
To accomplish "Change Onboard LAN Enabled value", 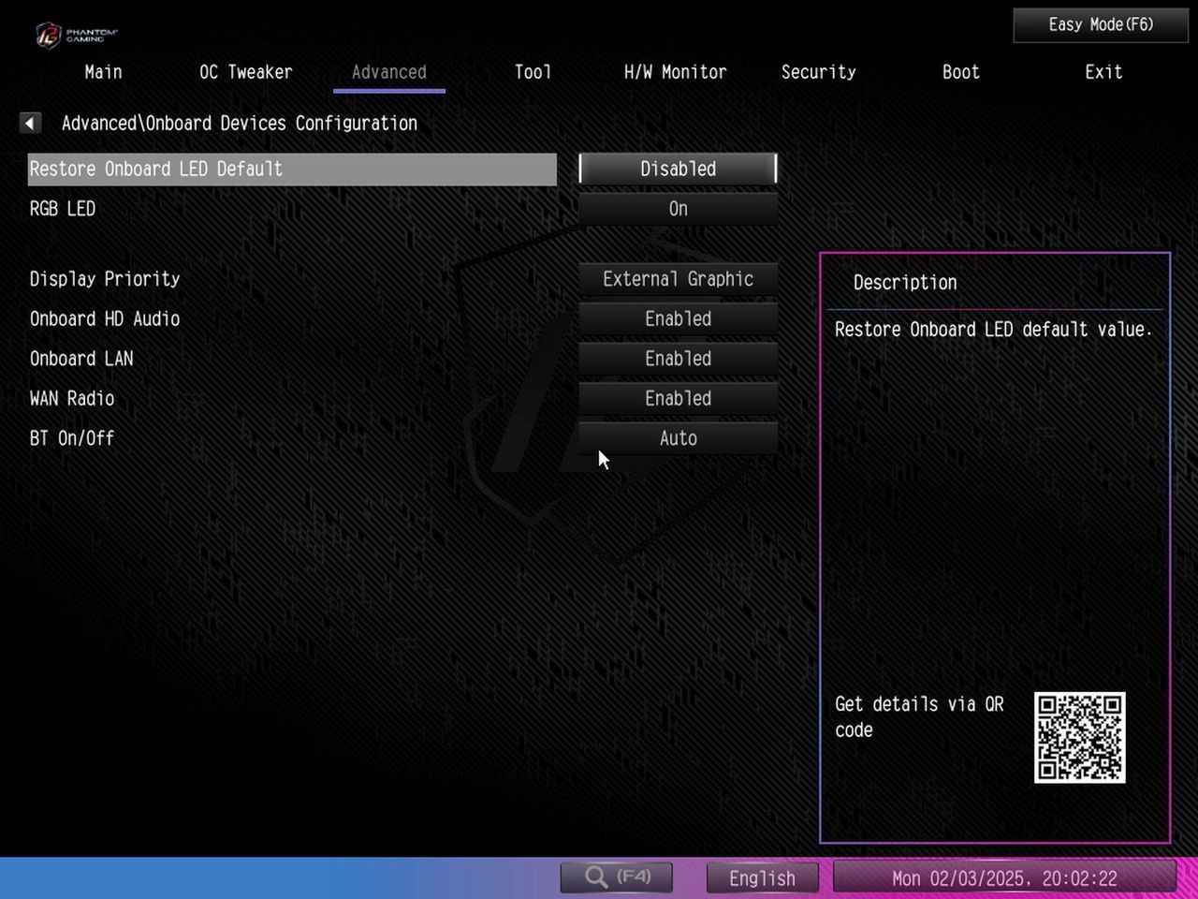I will [678, 359].
